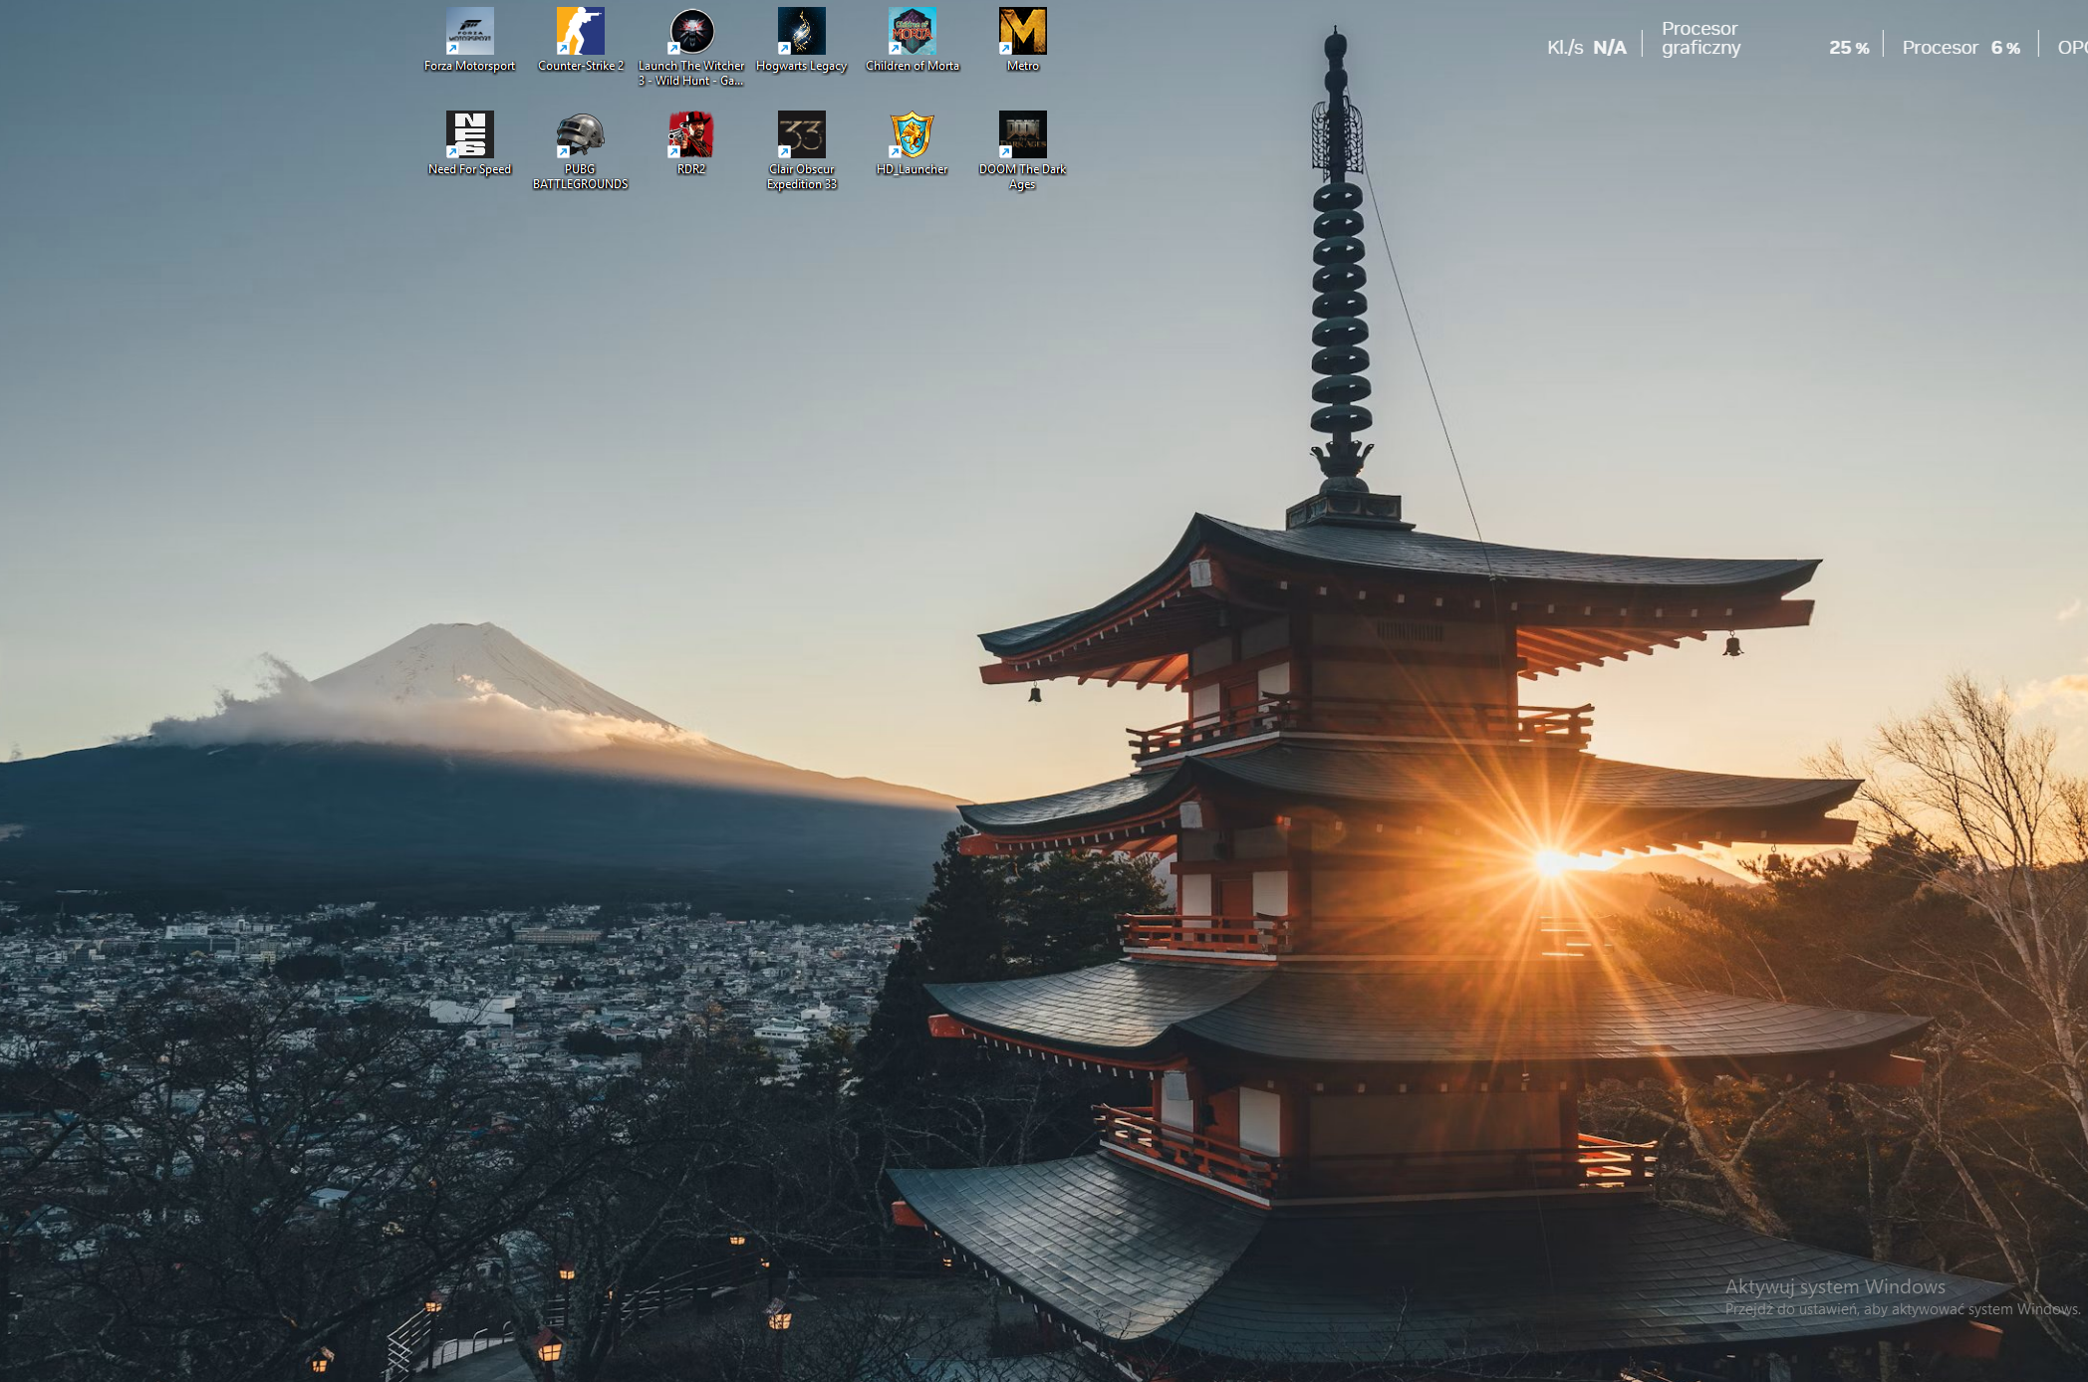Select the HD_Launcher shield icon
Image resolution: width=2088 pixels, height=1382 pixels.
pos(912,135)
